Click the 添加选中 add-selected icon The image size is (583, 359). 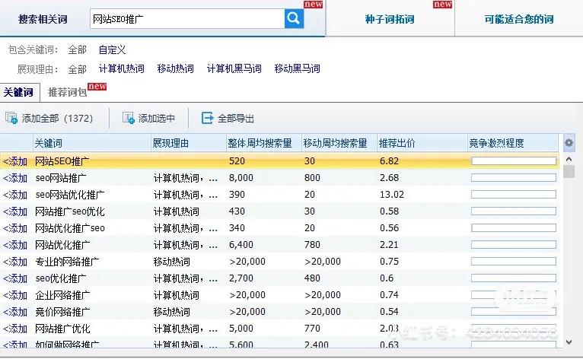[x=129, y=118]
